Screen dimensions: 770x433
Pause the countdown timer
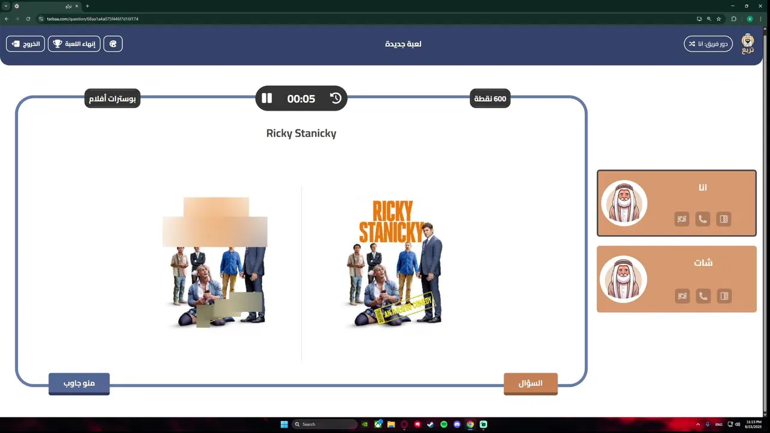267,98
